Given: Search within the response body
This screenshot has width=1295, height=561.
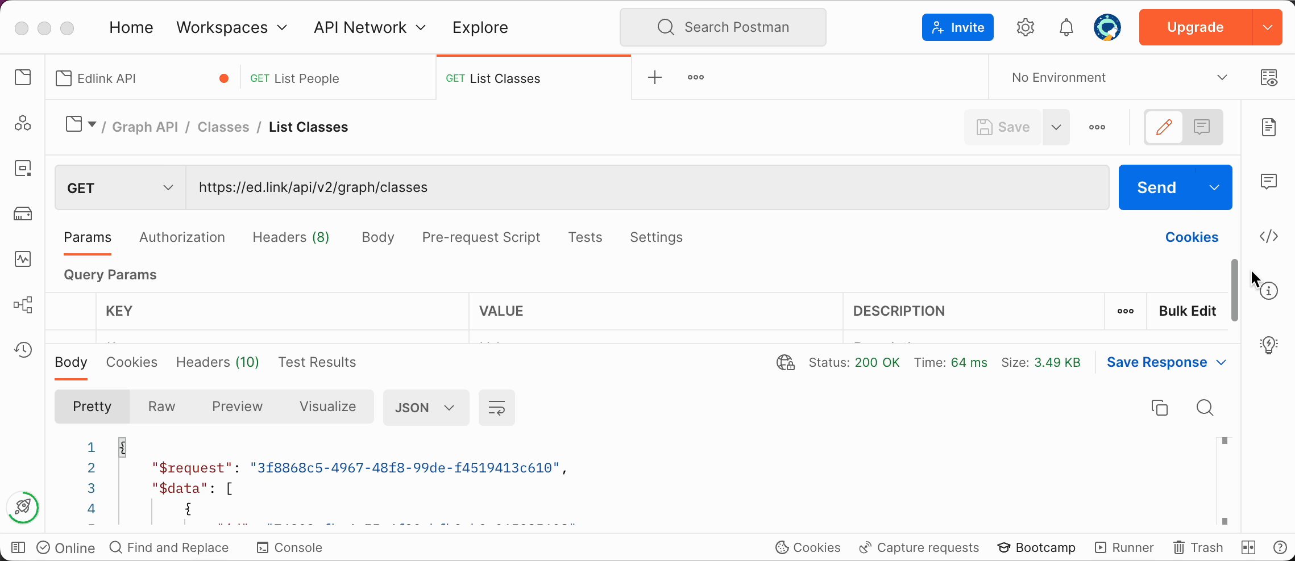Looking at the screenshot, I should coord(1205,408).
